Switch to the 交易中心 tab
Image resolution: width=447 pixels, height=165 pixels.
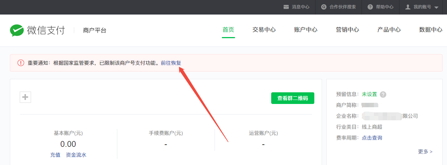pos(264,30)
